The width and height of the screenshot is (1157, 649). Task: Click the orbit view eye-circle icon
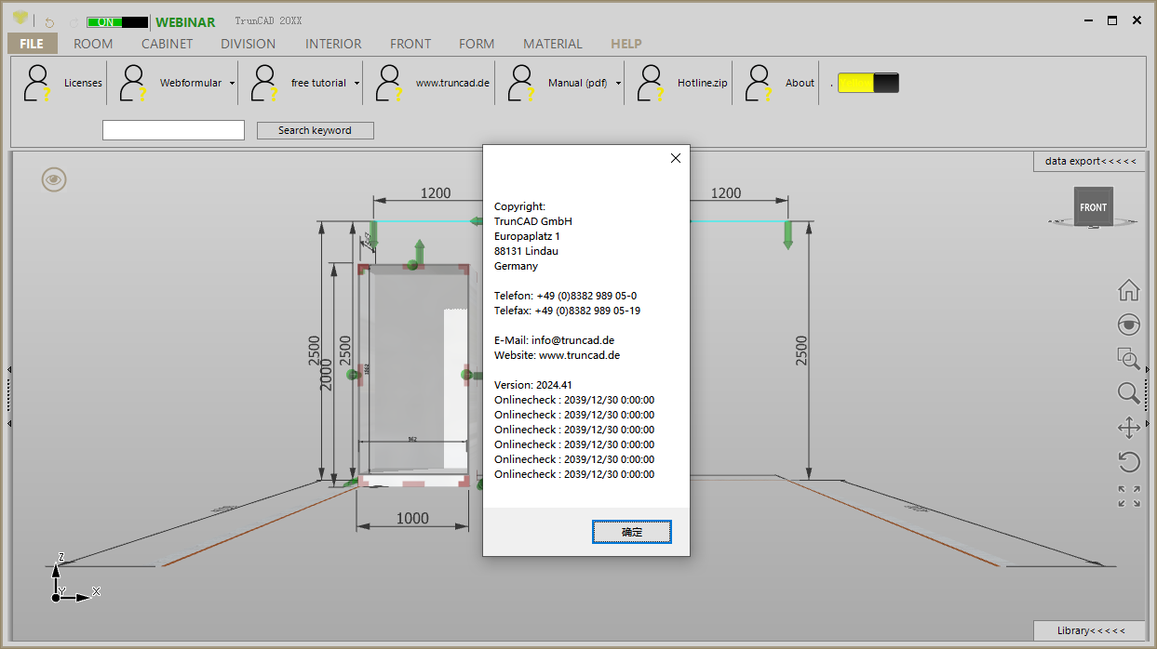coord(1129,324)
